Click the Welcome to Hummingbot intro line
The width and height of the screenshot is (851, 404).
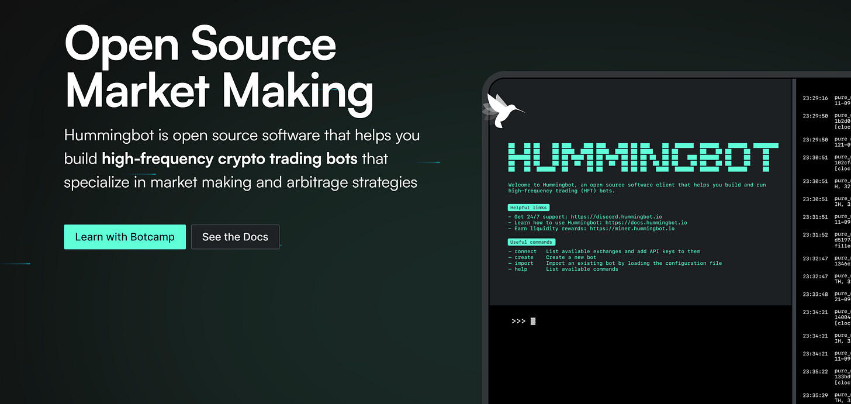(x=637, y=188)
